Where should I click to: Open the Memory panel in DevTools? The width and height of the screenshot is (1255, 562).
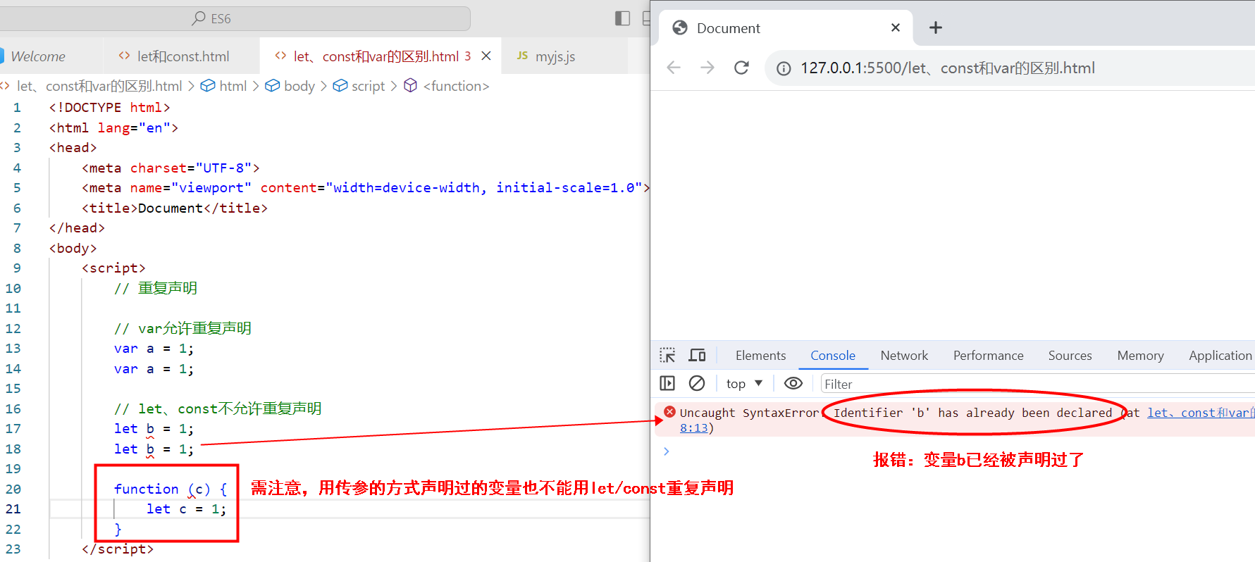click(1140, 356)
